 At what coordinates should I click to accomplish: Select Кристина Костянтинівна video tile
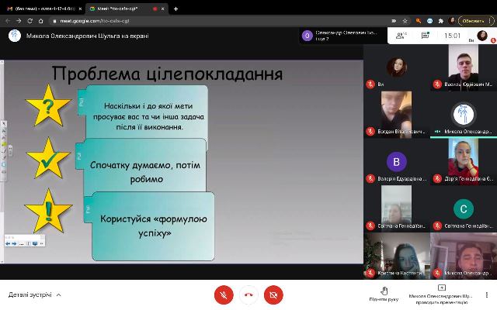tap(397, 256)
